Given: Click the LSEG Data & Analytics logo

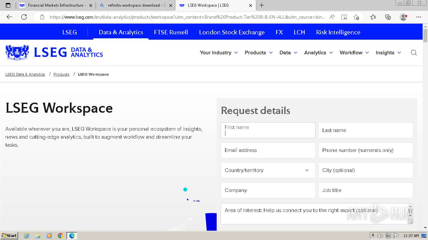Looking at the screenshot, I should pos(54,52).
